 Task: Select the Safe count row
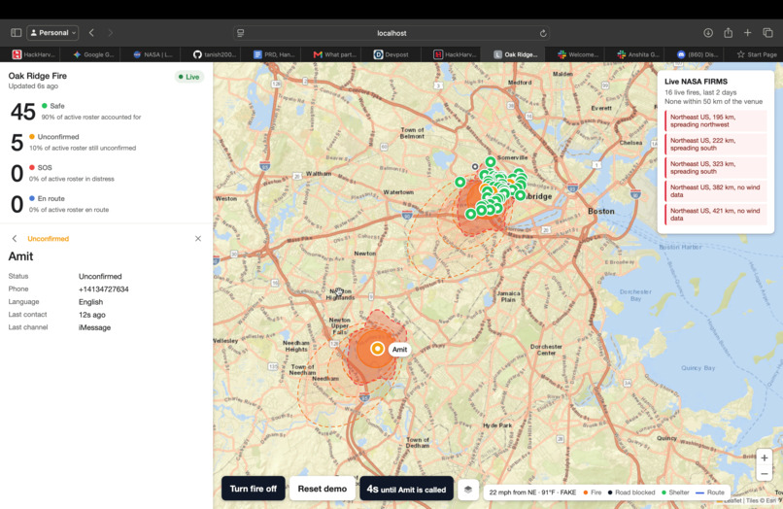click(x=106, y=112)
